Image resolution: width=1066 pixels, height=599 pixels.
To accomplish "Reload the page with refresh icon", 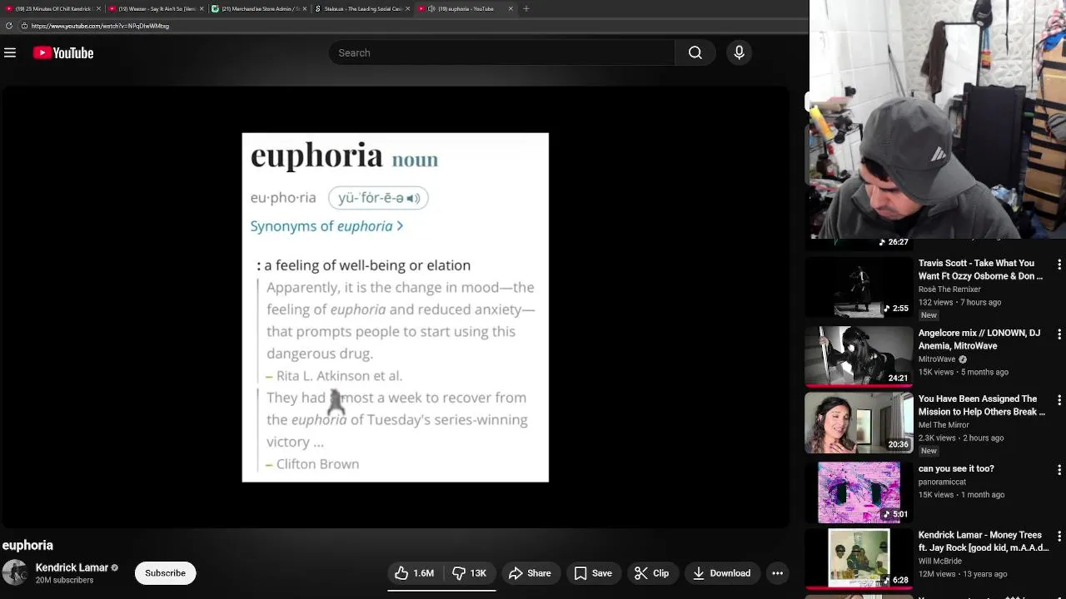I will pyautogui.click(x=9, y=26).
